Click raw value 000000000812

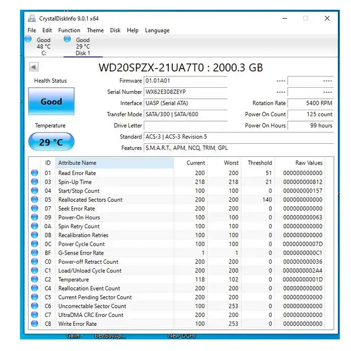coord(302,182)
